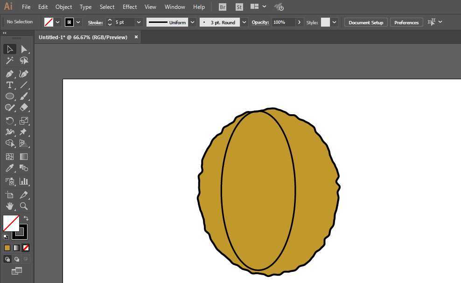Screen dimensions: 461x283
Task: Select the Shaper tool
Action: (10, 108)
